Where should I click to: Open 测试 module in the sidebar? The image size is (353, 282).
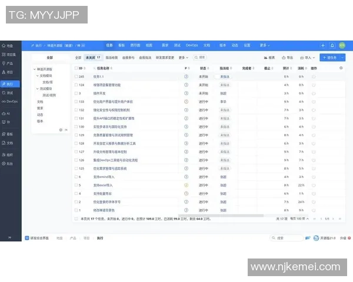click(x=8, y=92)
